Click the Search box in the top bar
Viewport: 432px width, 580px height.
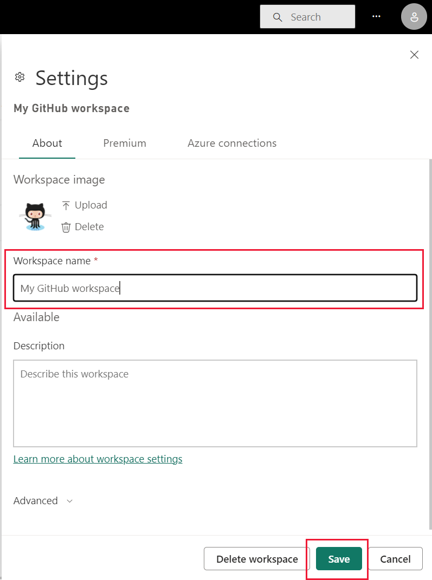click(314, 17)
